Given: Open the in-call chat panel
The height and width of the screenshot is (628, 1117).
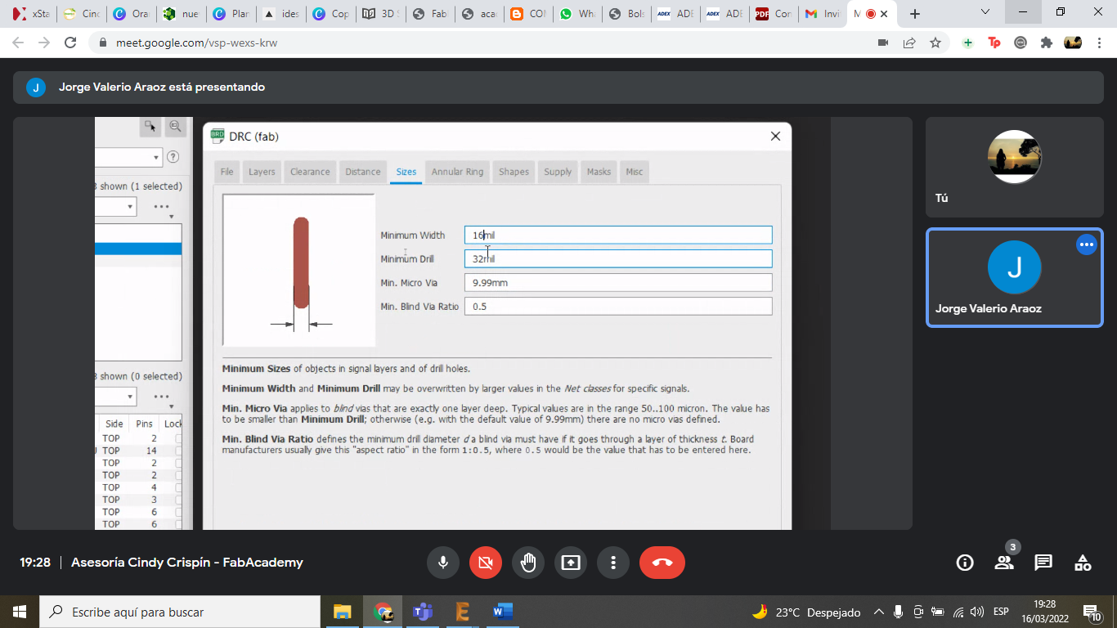Looking at the screenshot, I should click(1043, 563).
